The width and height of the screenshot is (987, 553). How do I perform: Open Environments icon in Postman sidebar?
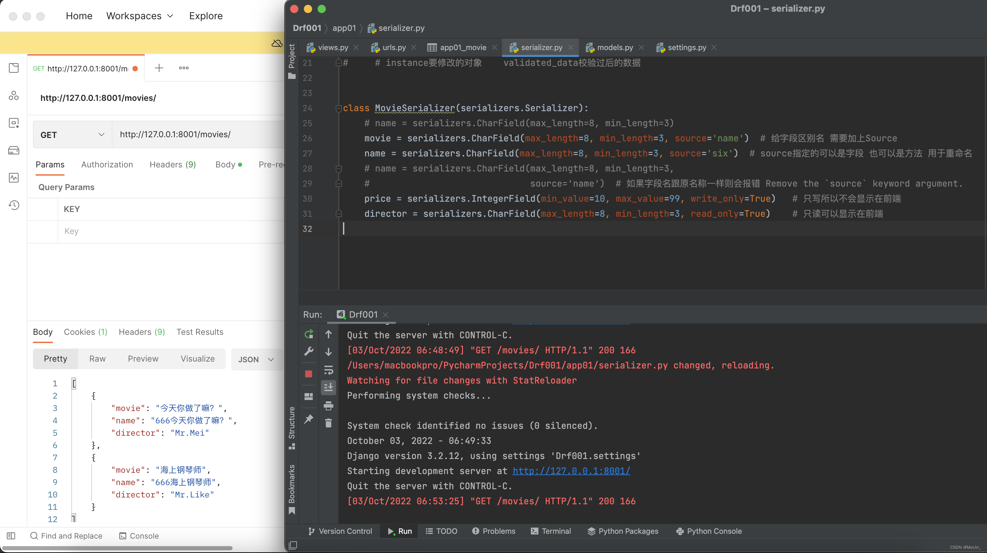pos(14,122)
